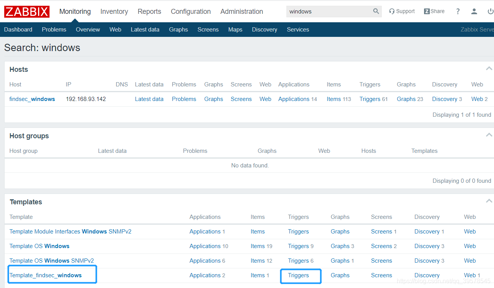Open the Latest data submenu tab

[x=145, y=30]
